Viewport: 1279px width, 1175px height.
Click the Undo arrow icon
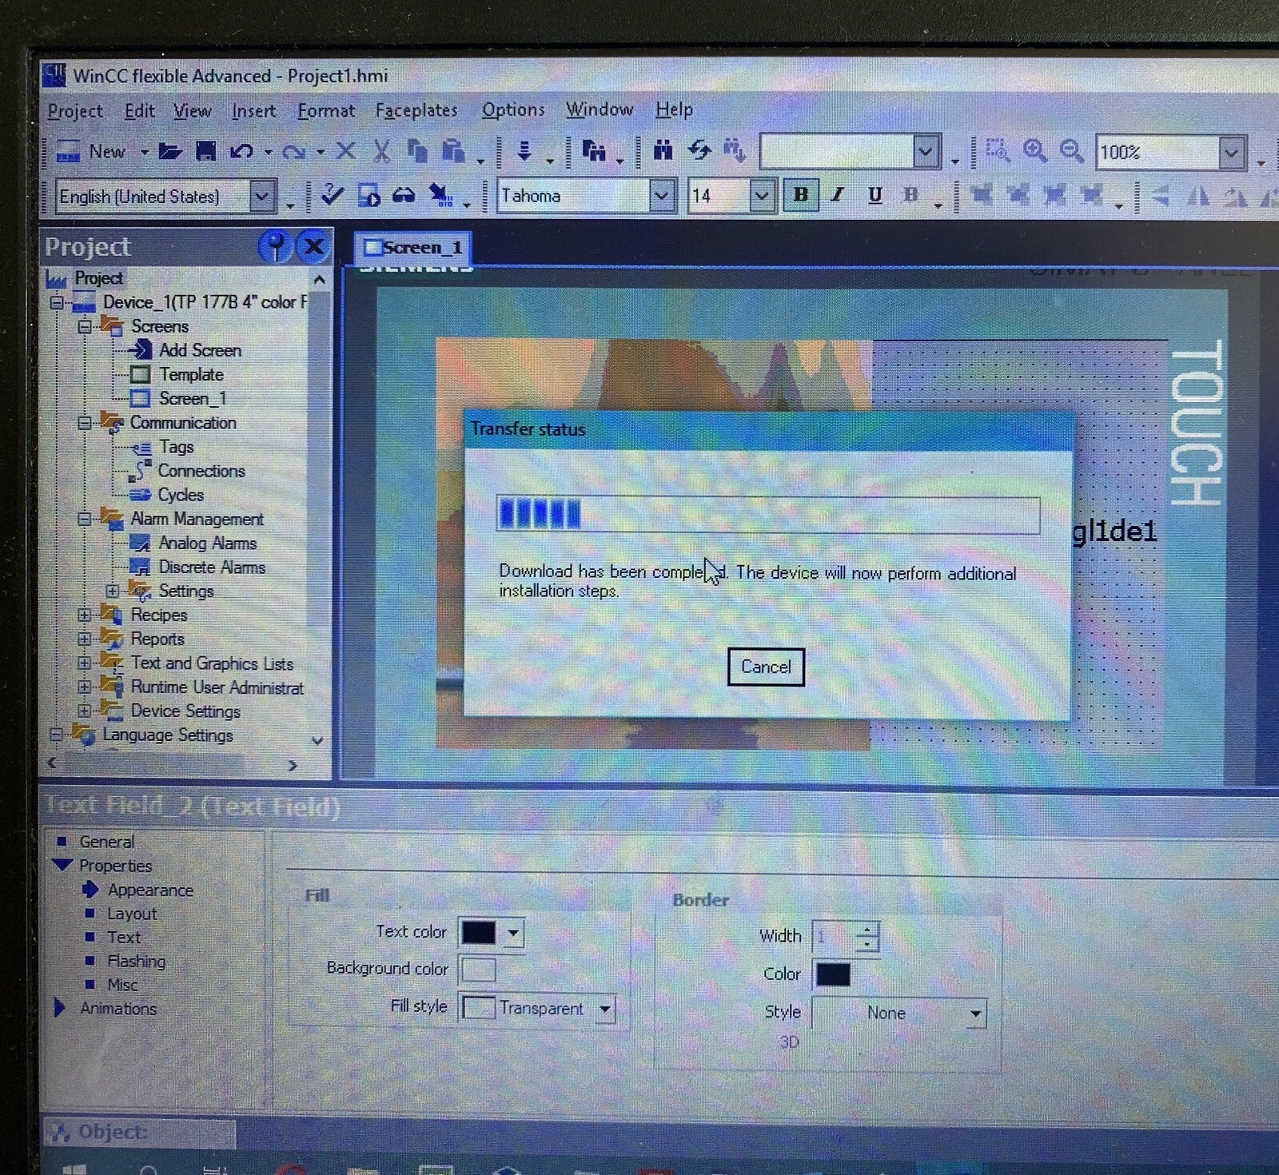pyautogui.click(x=241, y=151)
